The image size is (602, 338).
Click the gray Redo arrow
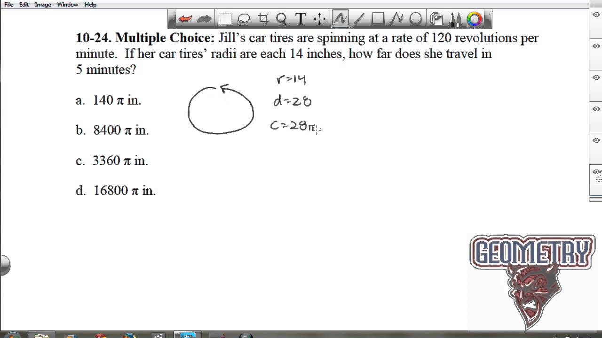[204, 19]
